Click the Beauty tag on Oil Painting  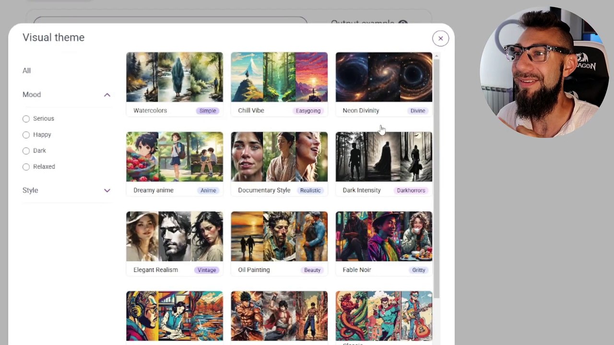312,270
